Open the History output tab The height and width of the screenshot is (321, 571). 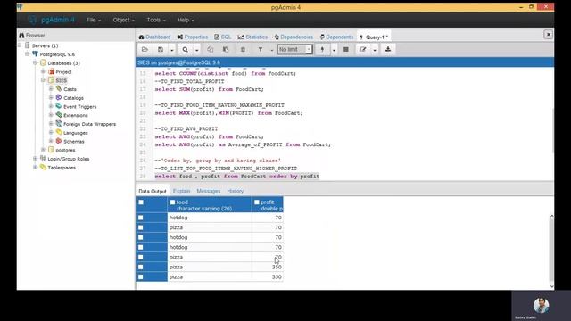pyautogui.click(x=236, y=191)
